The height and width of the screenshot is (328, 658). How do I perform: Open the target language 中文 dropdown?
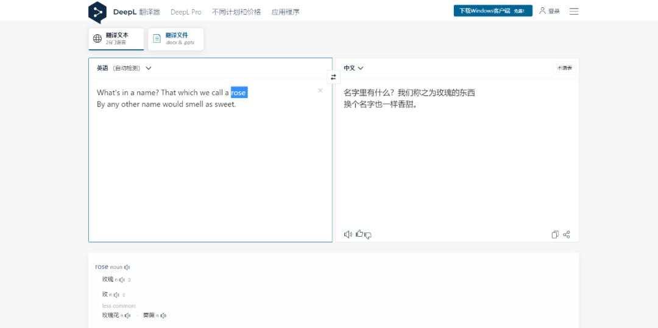coord(353,68)
